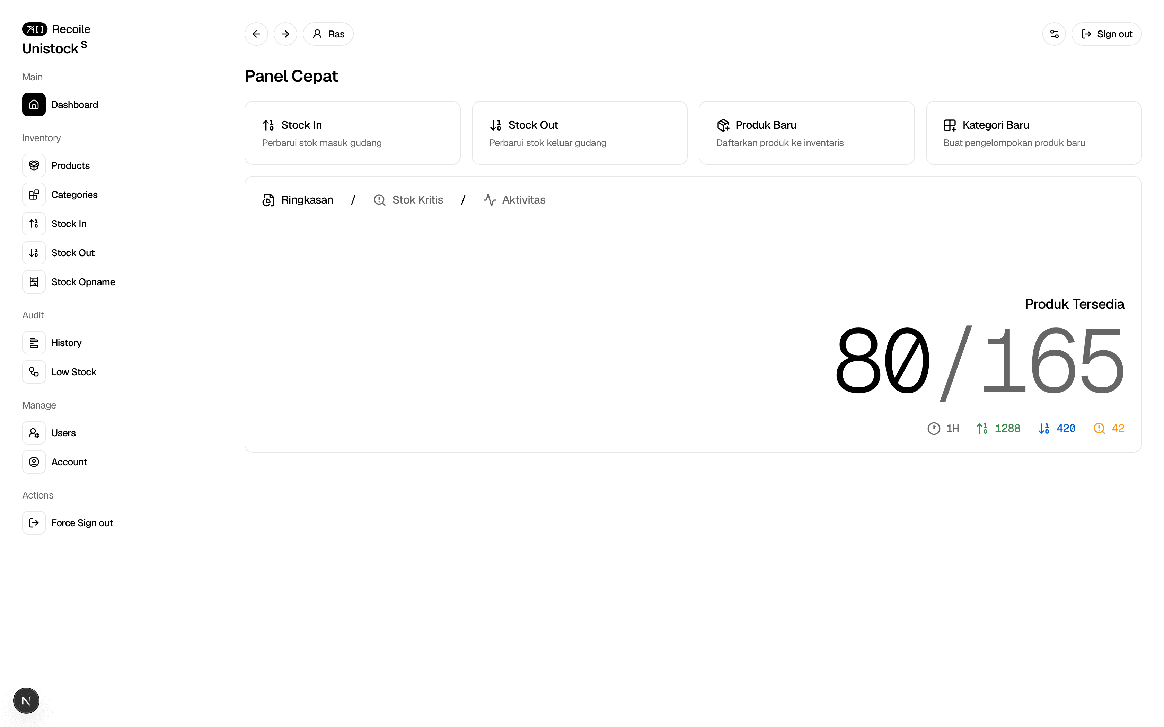
Task: Click the back navigation arrow
Action: pyautogui.click(x=256, y=34)
